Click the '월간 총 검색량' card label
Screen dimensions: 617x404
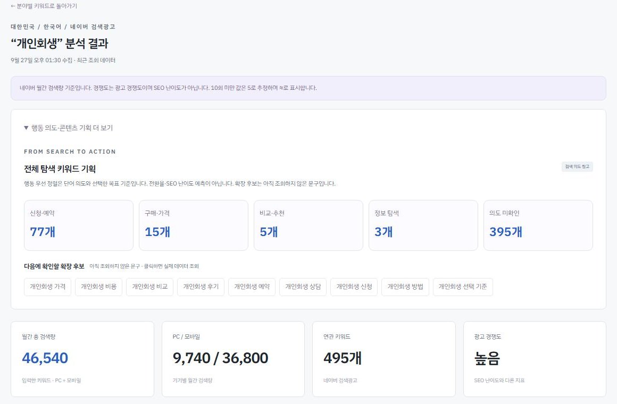tap(38, 336)
